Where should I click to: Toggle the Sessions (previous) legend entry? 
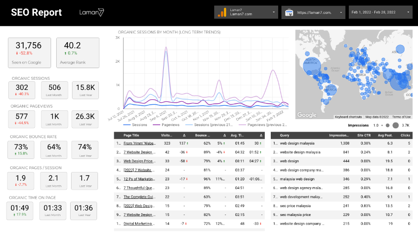tap(209, 125)
